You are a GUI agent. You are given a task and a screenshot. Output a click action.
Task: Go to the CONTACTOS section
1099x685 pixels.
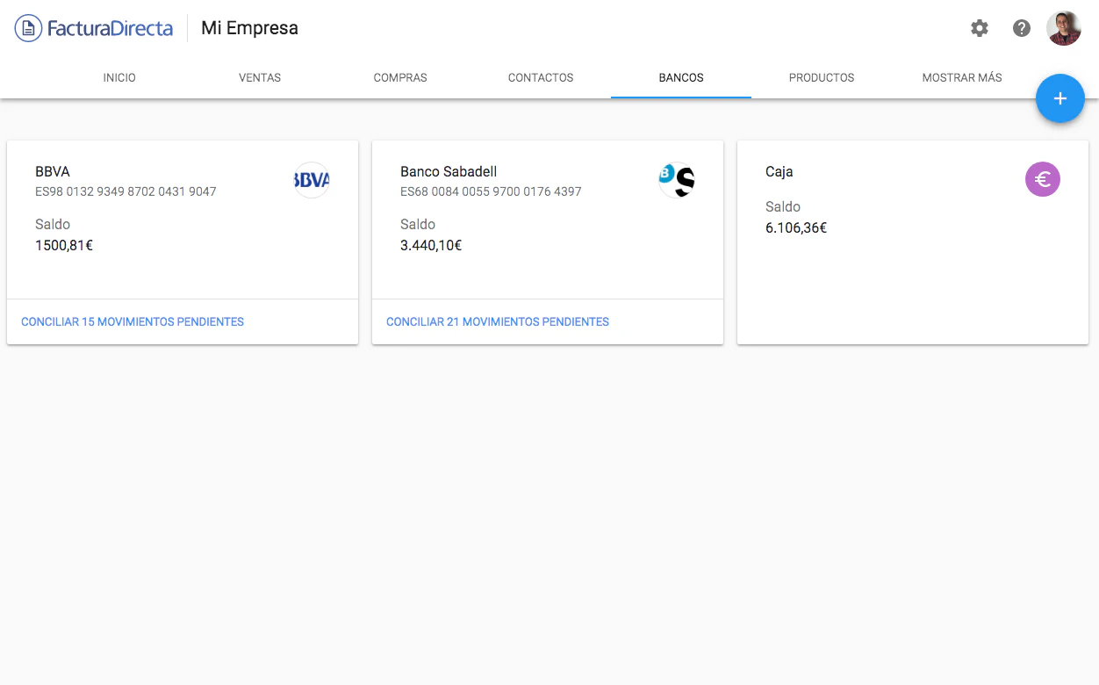pos(540,77)
